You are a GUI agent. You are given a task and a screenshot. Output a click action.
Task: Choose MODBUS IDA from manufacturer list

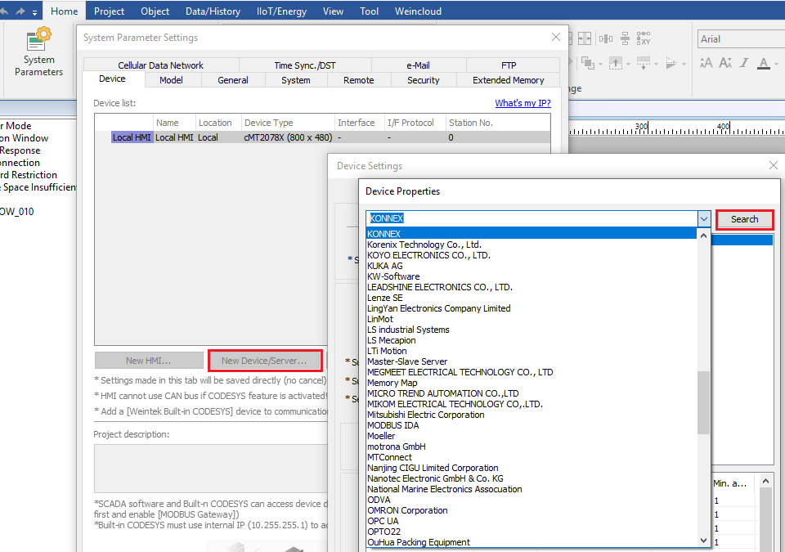pos(532,425)
